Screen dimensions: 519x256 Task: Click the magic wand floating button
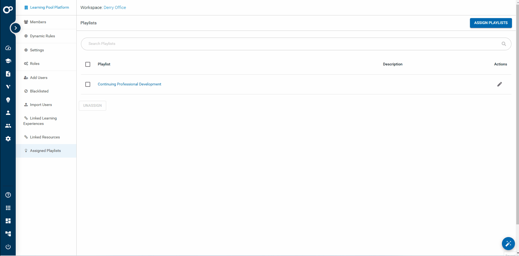click(508, 244)
